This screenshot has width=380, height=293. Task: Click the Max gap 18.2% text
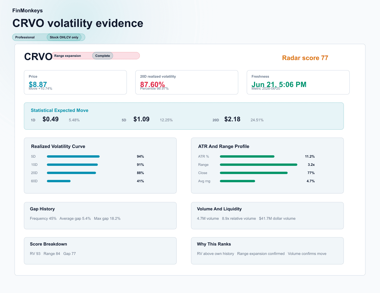(x=107, y=219)
